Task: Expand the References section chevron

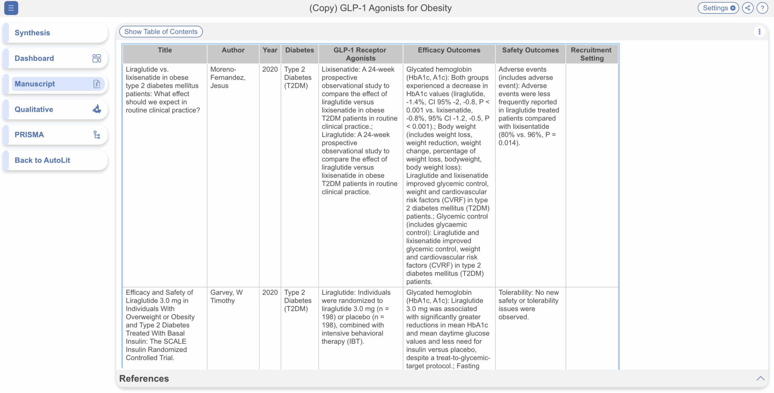Action: pyautogui.click(x=760, y=378)
